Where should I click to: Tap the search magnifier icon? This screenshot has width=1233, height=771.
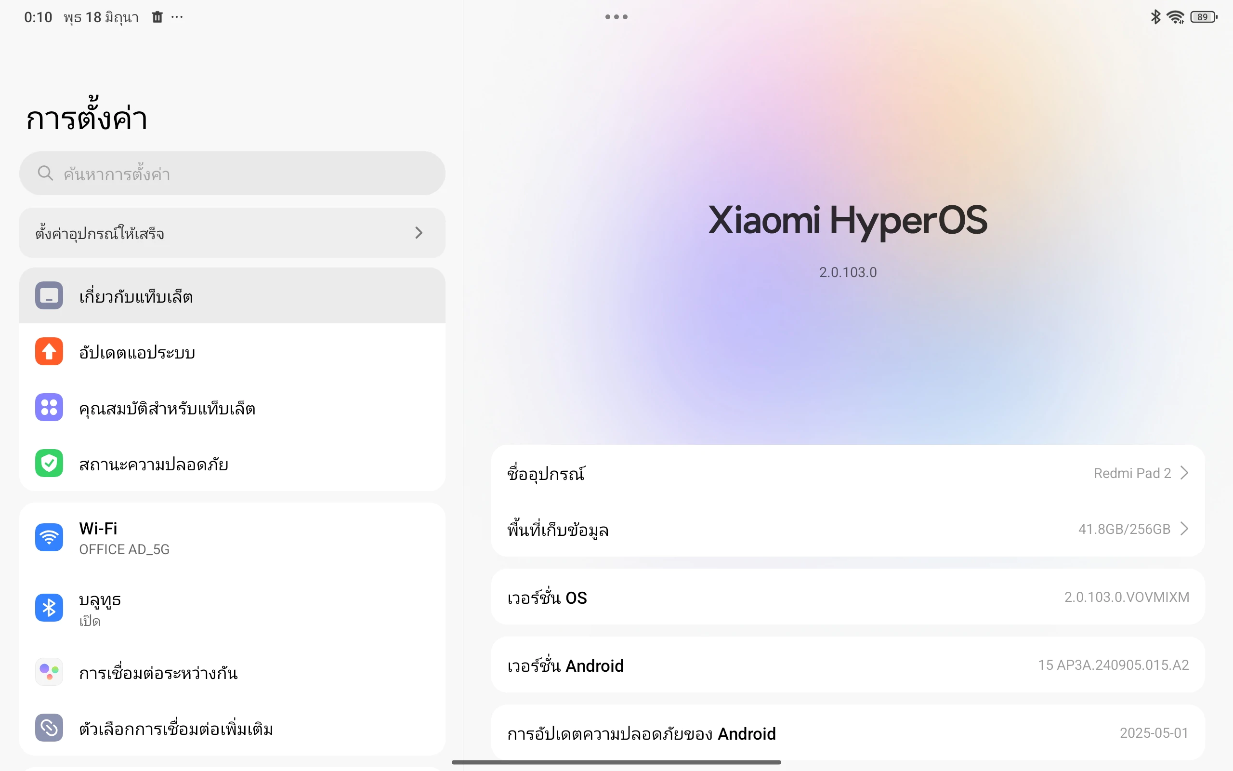pyautogui.click(x=45, y=173)
